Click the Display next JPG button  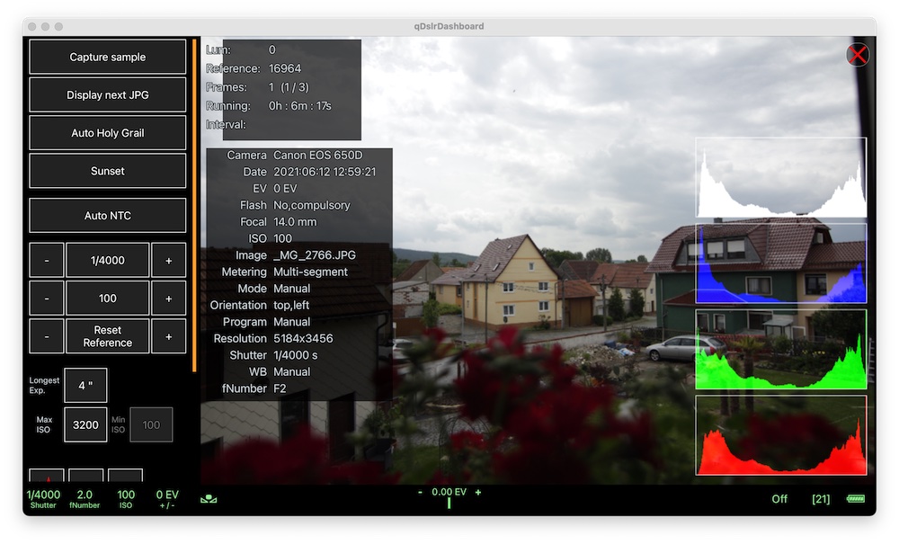108,95
